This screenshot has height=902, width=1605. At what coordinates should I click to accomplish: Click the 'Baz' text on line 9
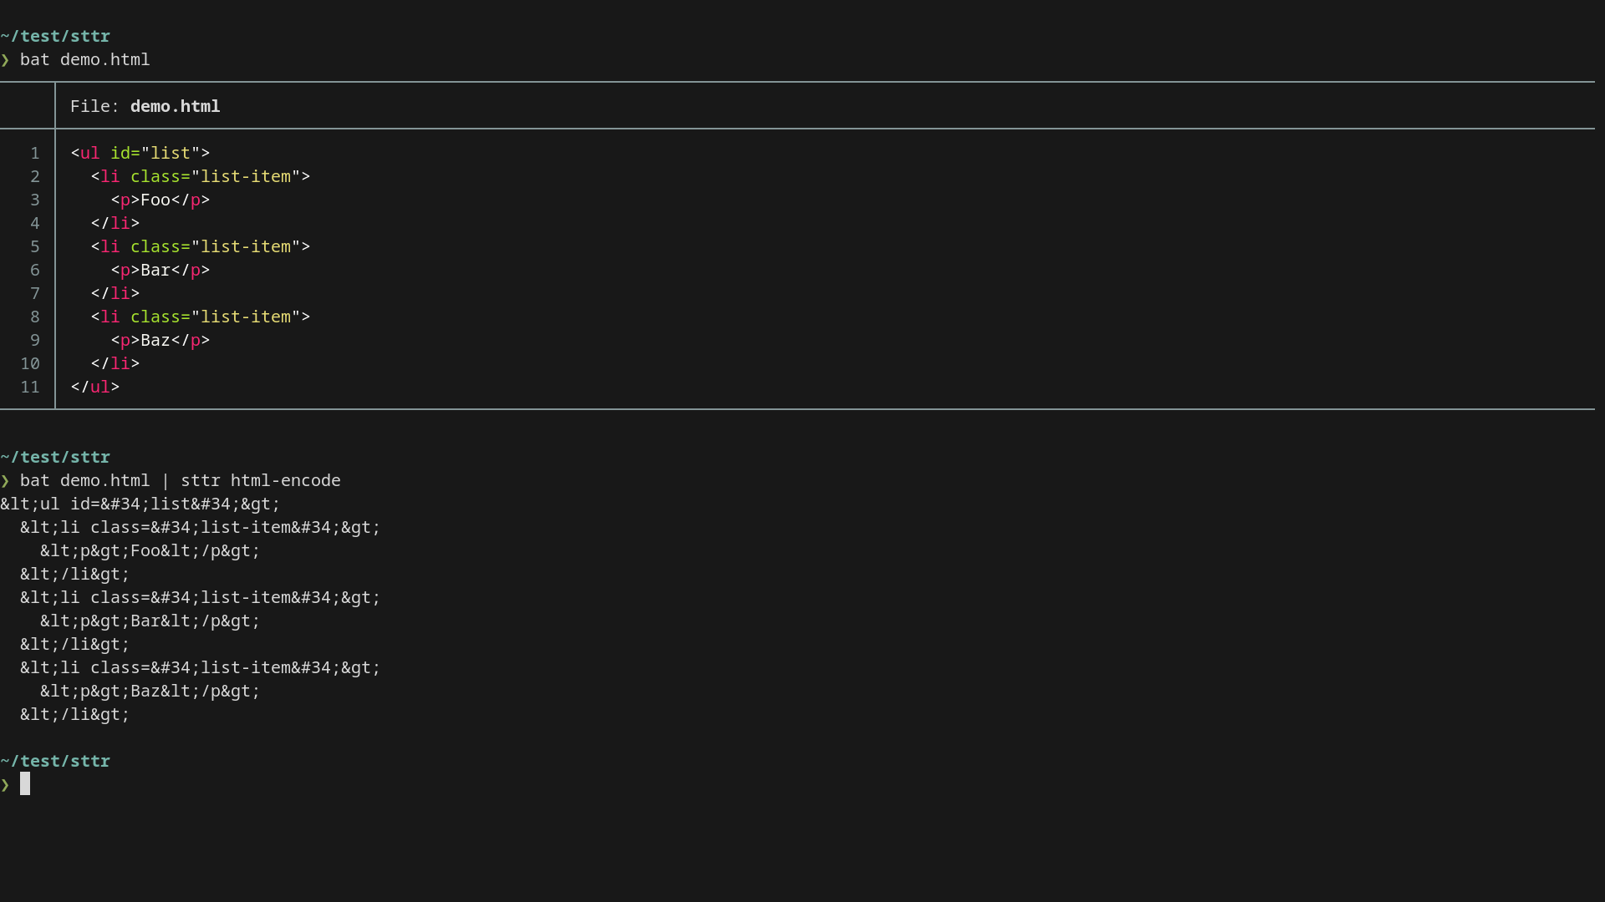point(155,341)
